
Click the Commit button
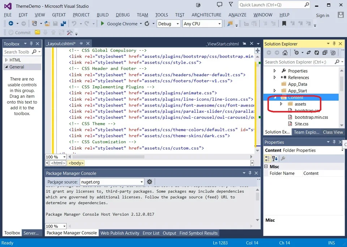[20, 32]
